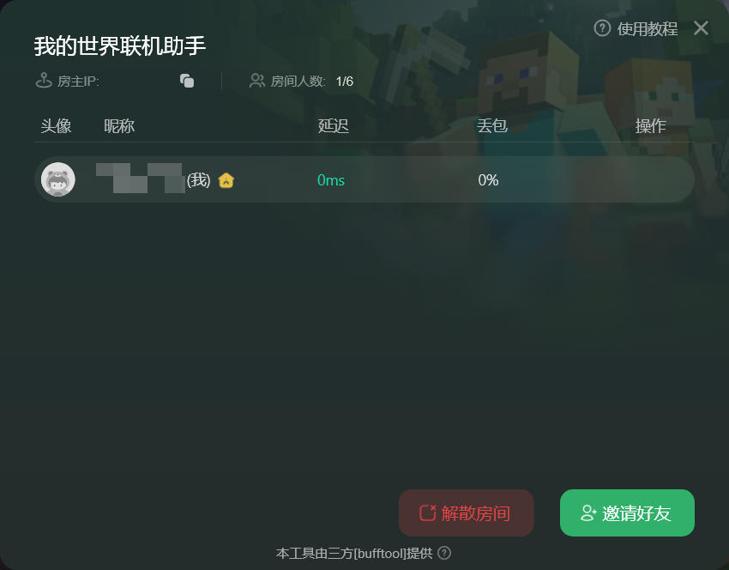Select the 0ms latency value

point(331,180)
